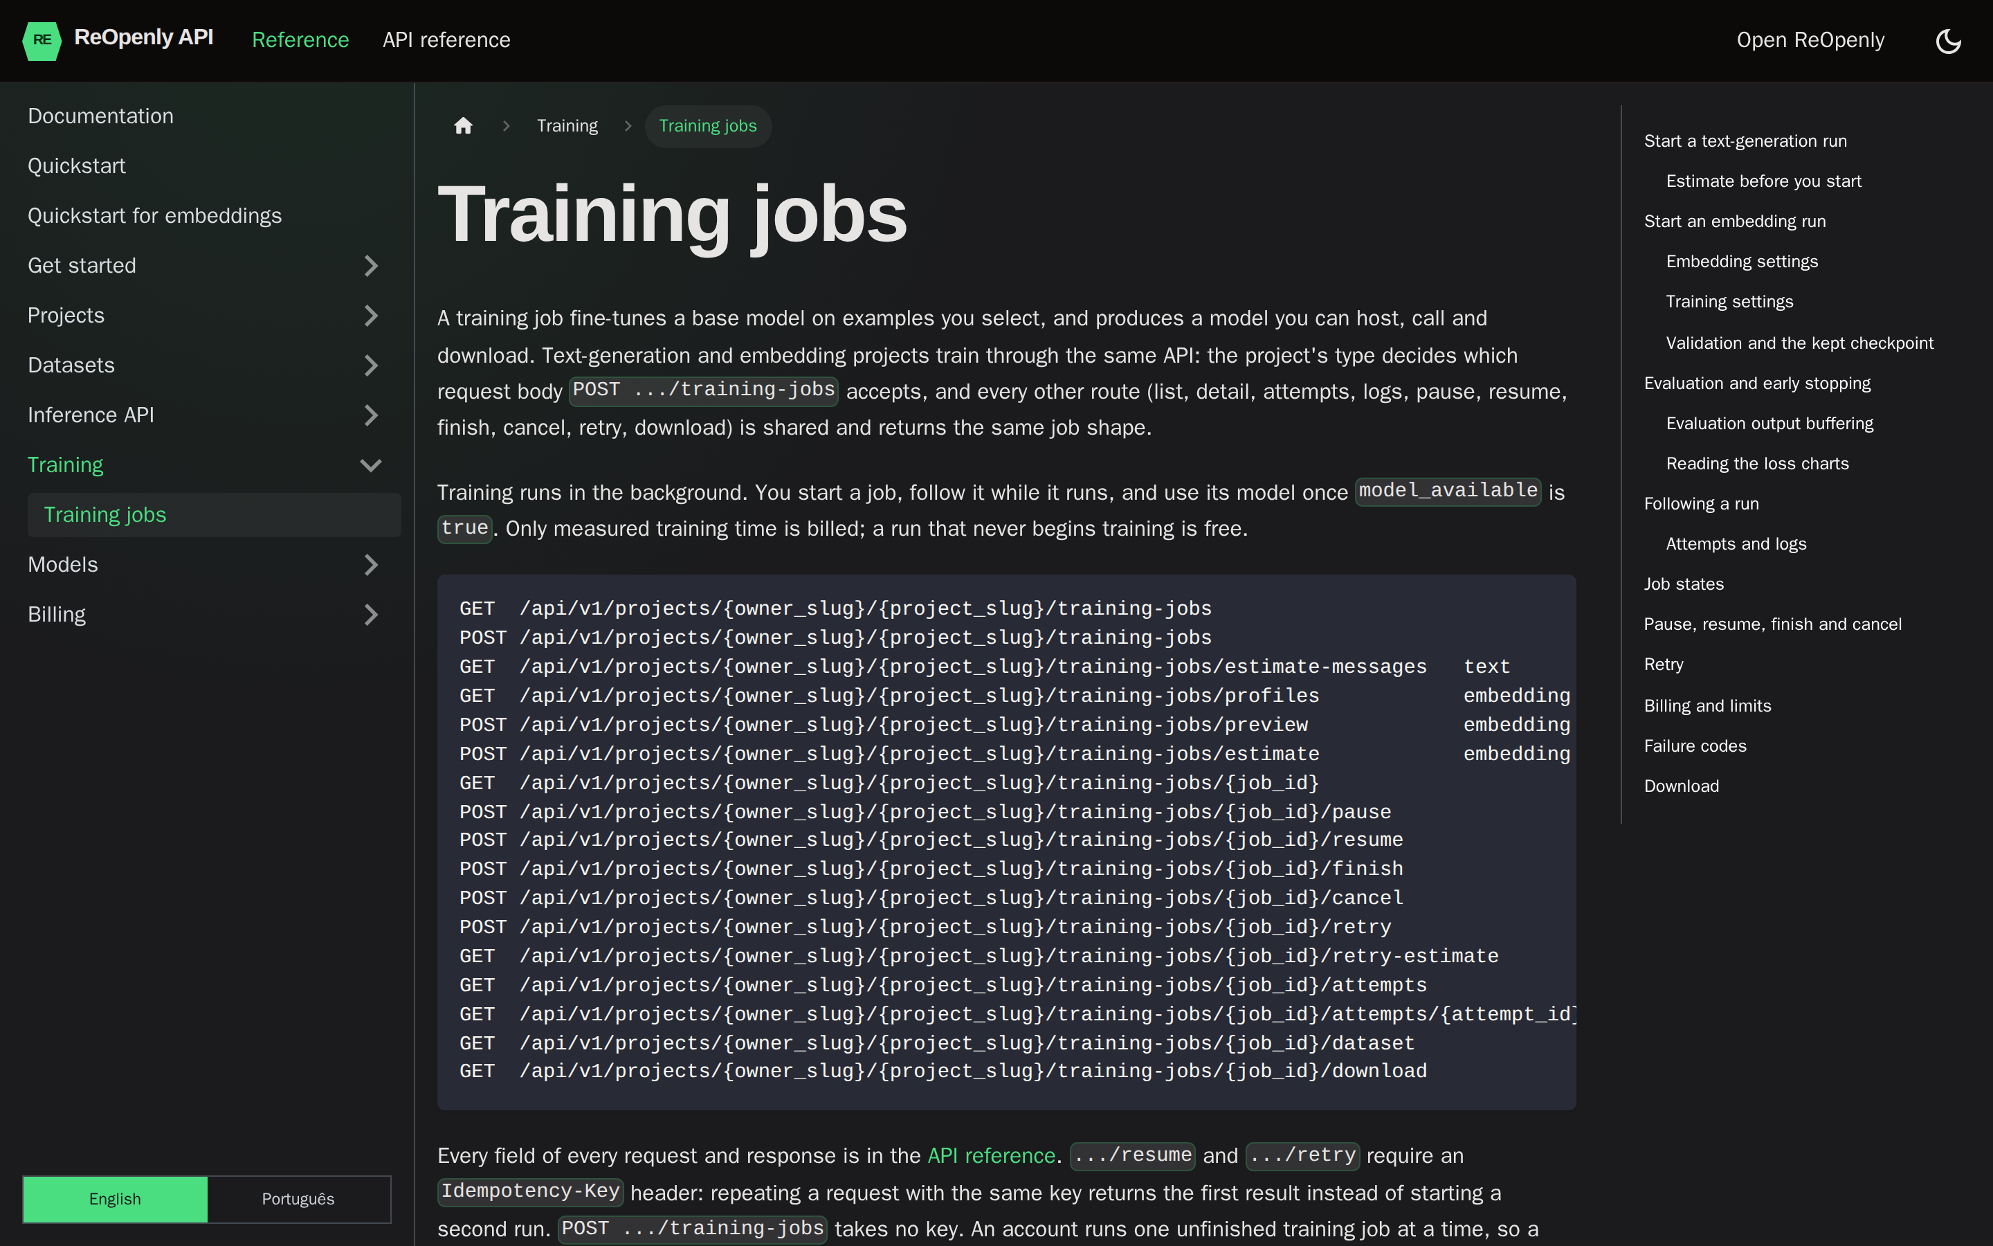Open the API reference header tab

[446, 39]
